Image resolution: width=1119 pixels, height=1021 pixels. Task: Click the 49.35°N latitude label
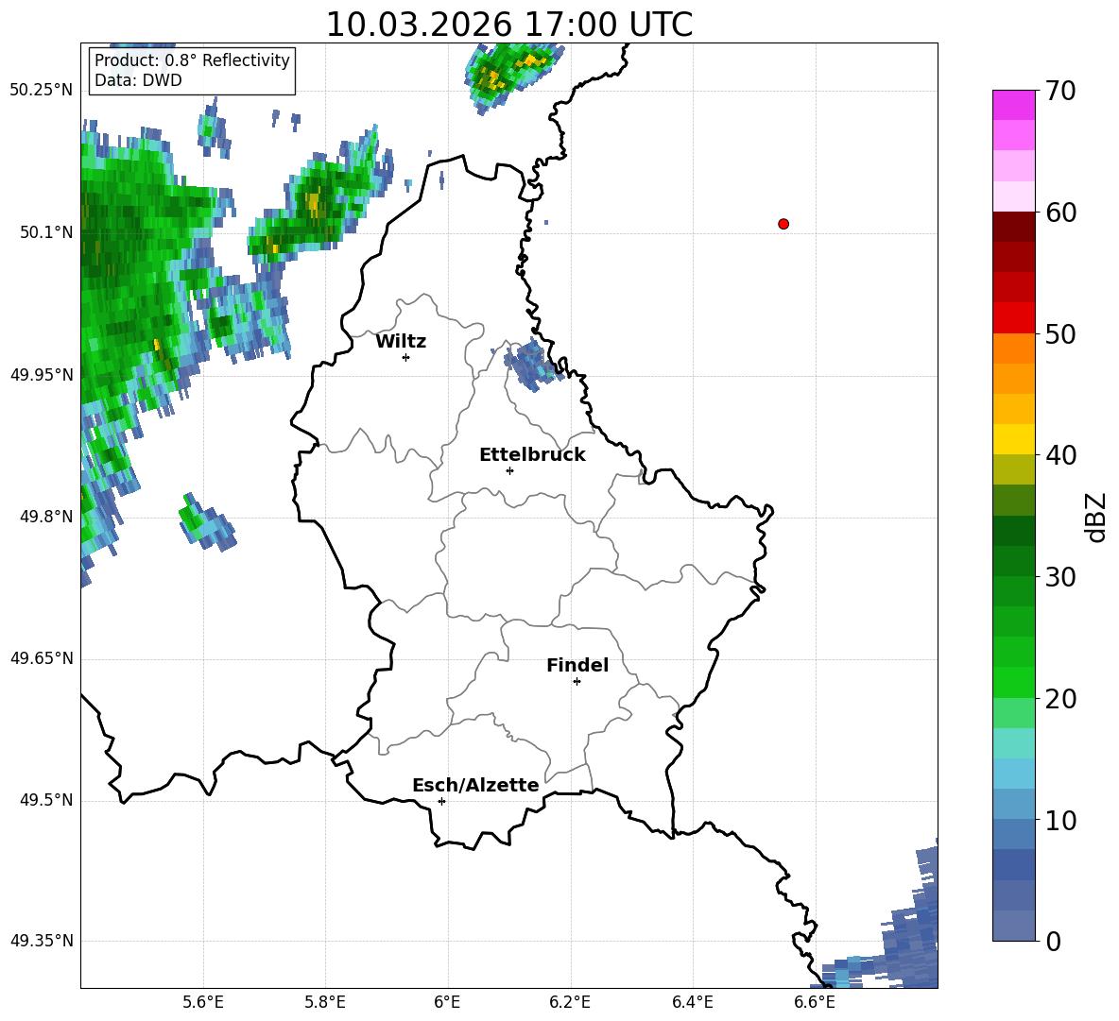(42, 941)
